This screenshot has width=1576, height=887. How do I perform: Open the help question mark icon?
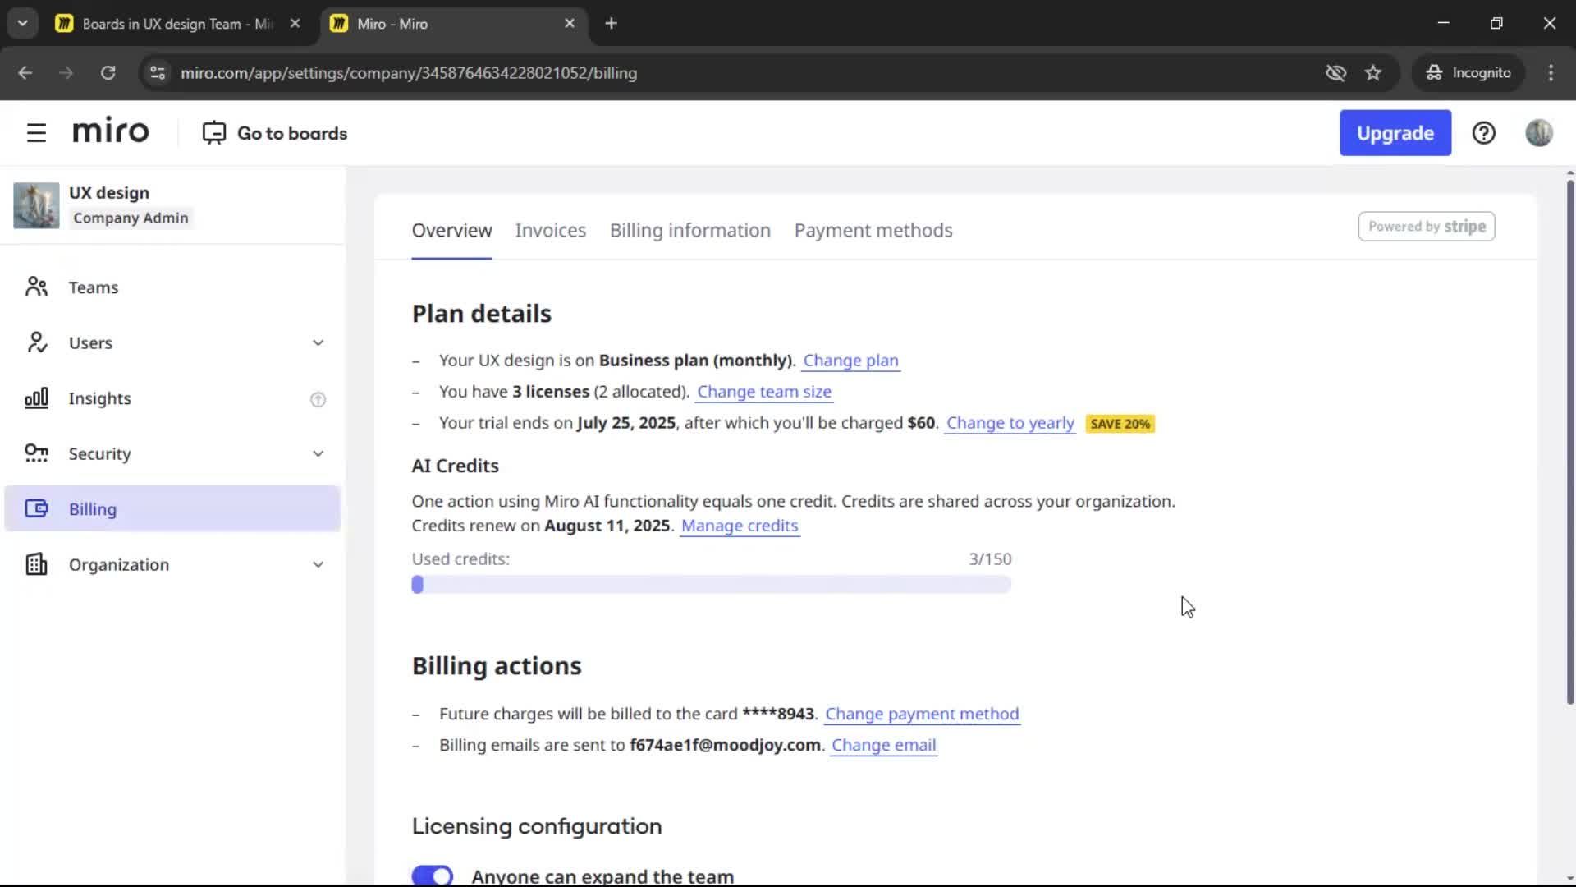[x=1483, y=133]
